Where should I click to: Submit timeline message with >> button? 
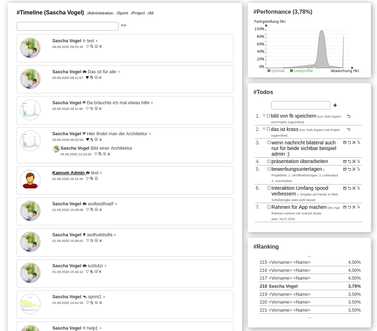124,25
